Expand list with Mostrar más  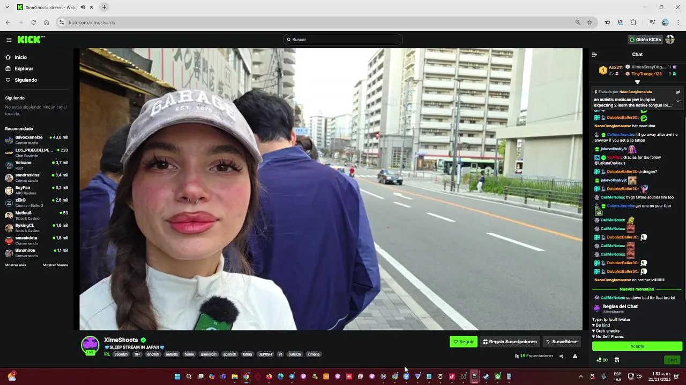tap(16, 265)
